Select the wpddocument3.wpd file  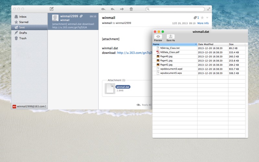[x=171, y=69]
